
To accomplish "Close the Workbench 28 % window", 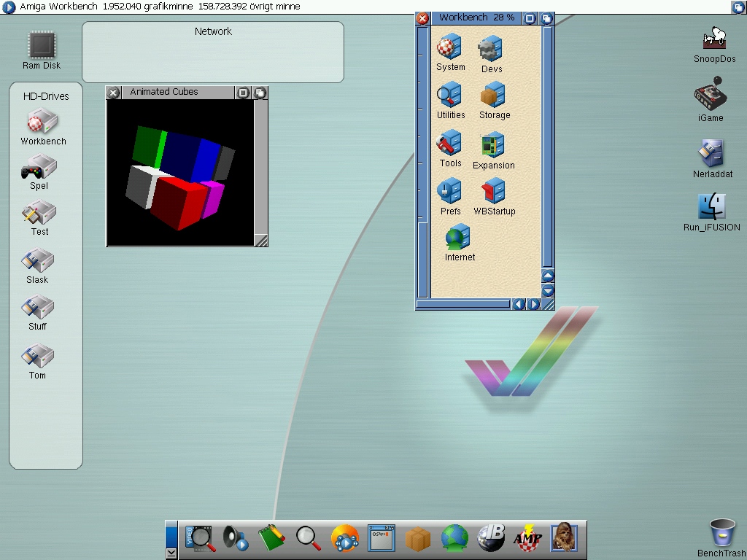I will coord(422,18).
